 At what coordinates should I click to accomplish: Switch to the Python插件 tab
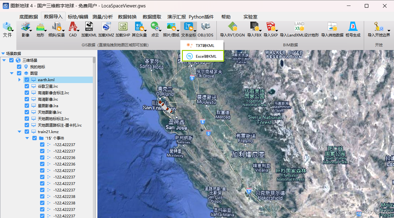point(201,17)
